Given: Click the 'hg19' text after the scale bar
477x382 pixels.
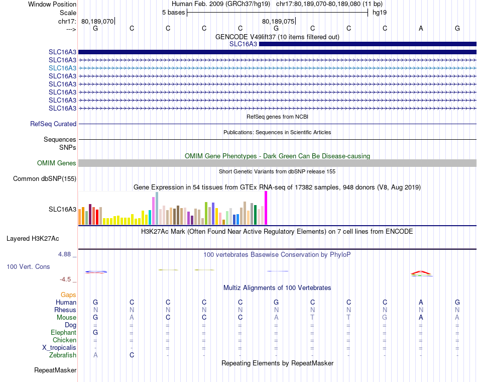Looking at the screenshot, I should click(380, 13).
